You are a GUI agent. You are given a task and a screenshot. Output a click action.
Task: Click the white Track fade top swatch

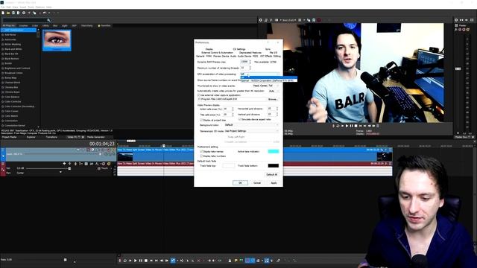pos(228,165)
